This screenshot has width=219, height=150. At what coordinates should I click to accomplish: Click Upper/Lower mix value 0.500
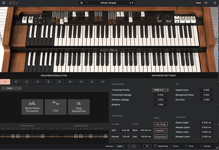coord(206,90)
